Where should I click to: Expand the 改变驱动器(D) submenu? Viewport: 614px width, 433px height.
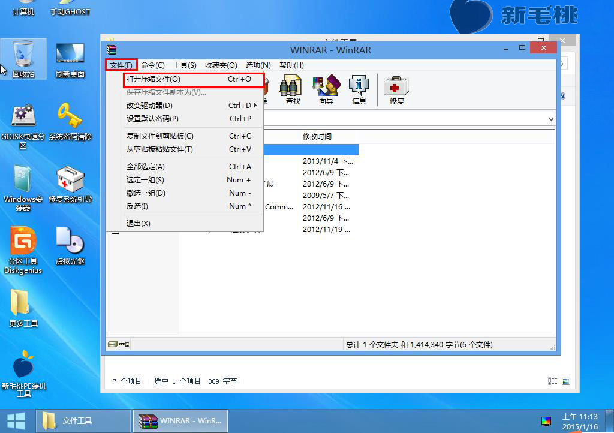pyautogui.click(x=194, y=106)
